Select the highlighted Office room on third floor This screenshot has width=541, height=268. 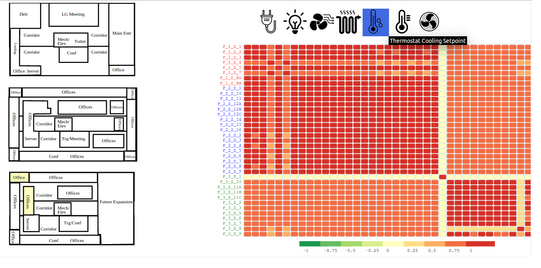(x=19, y=178)
